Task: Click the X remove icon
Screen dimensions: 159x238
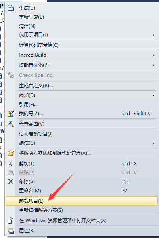Action: [11, 181]
